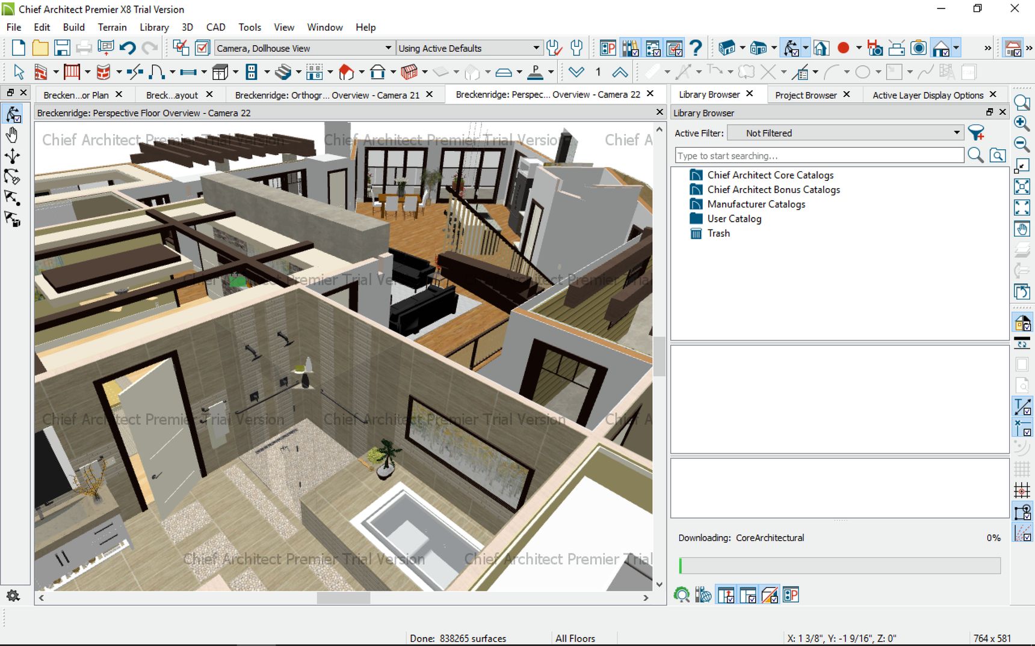
Task: Select the Pan hand tool in left toolbar
Action: tap(13, 135)
